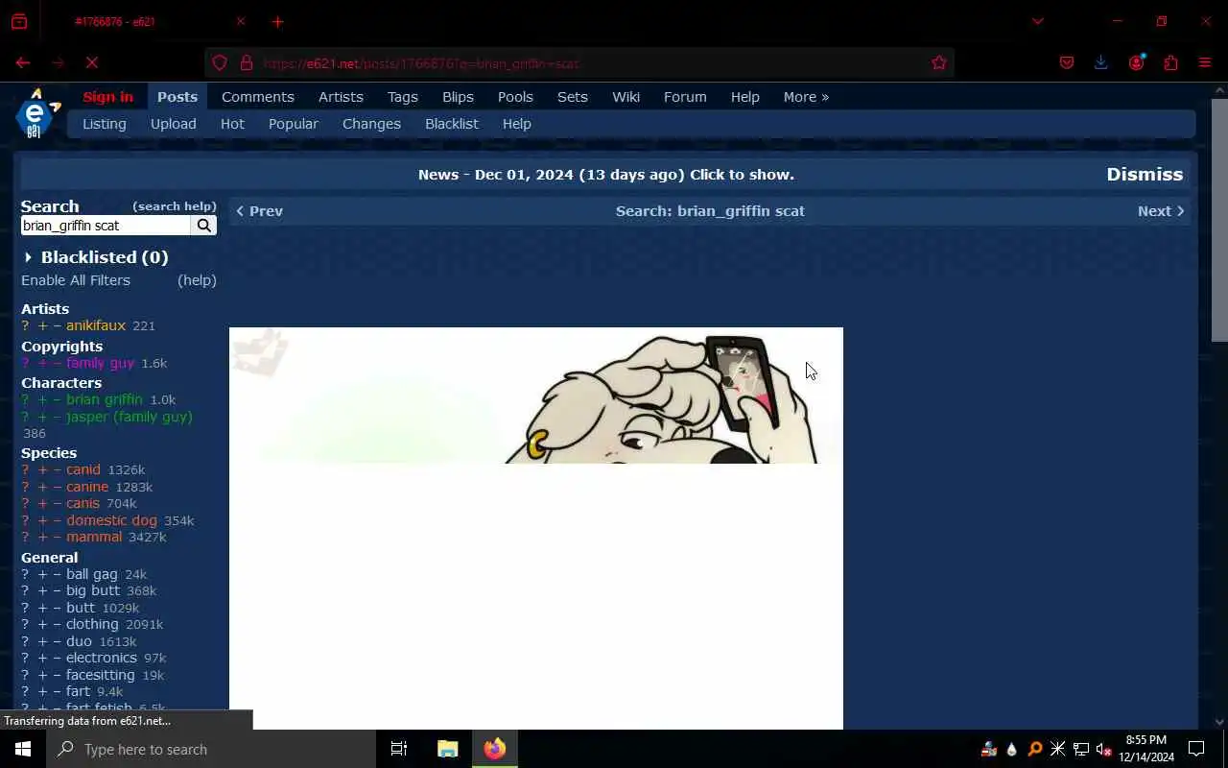Open File Explorer from taskbar
The image size is (1228, 768).
point(448,749)
